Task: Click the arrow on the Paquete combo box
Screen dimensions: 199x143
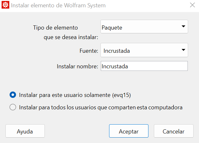Action: [183, 27]
